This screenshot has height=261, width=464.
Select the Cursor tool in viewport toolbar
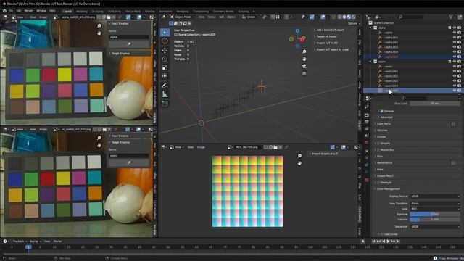[x=165, y=41]
